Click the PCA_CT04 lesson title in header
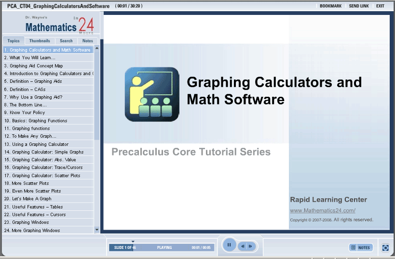 [x=58, y=6]
